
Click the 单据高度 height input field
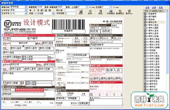[62, 7]
